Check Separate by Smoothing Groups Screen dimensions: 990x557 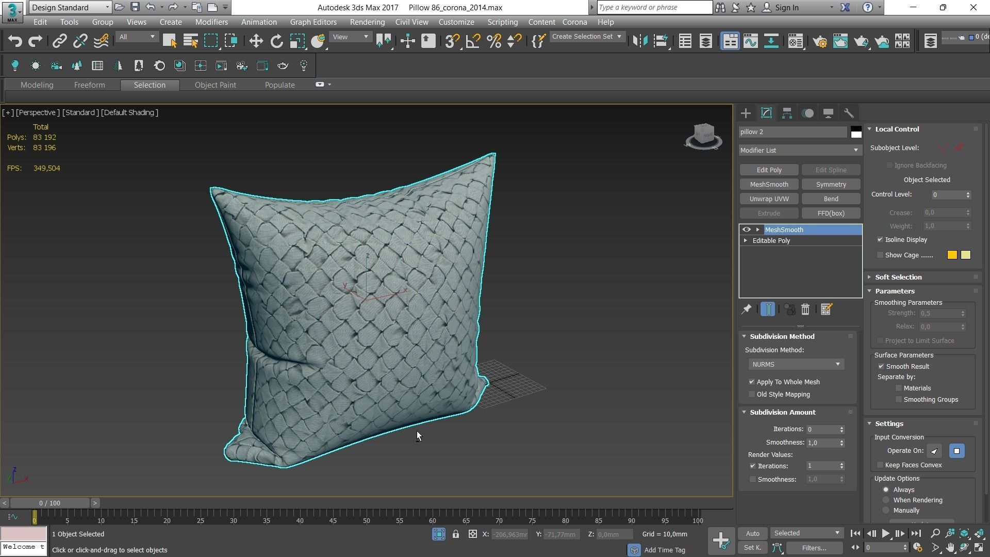click(899, 400)
